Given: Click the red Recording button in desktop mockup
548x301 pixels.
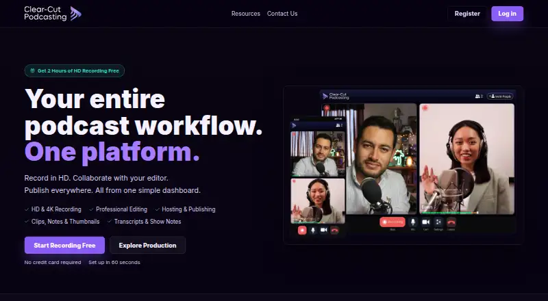Looking at the screenshot, I should point(393,222).
